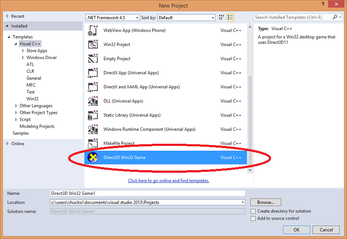Click the Makefile Project template icon
Viewport: 347px width, 239px height.
[x=93, y=143]
